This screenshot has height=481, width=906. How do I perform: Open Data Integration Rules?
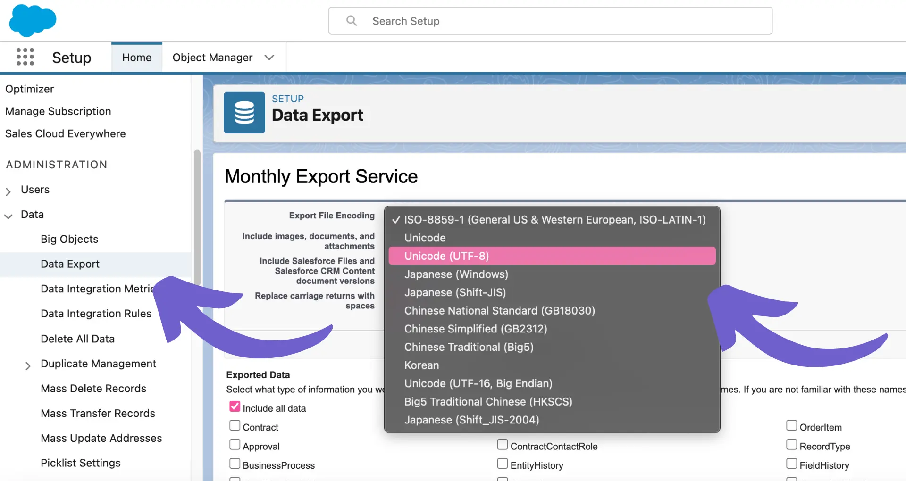[96, 314]
